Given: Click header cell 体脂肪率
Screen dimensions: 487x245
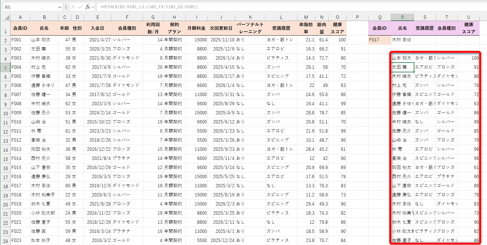Looking at the screenshot, I should 306,28.
